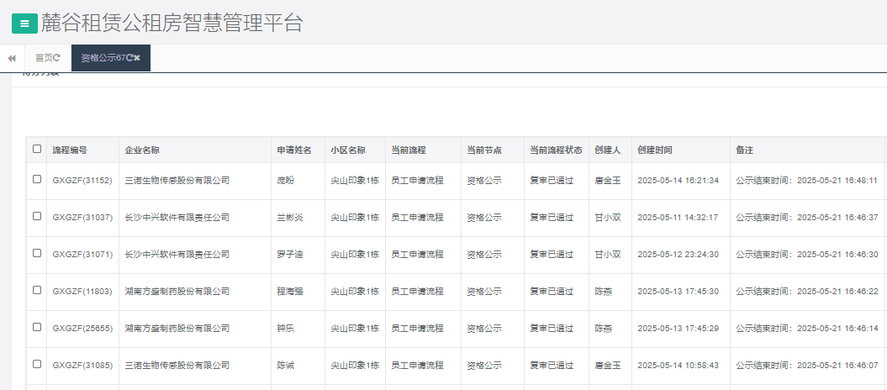This screenshot has height=390, width=887.
Task: Select process number GXGZF(31037)
Action: pos(82,218)
